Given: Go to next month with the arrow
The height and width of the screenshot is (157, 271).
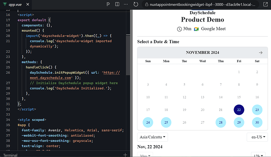Looking at the screenshot, I should pos(261,53).
